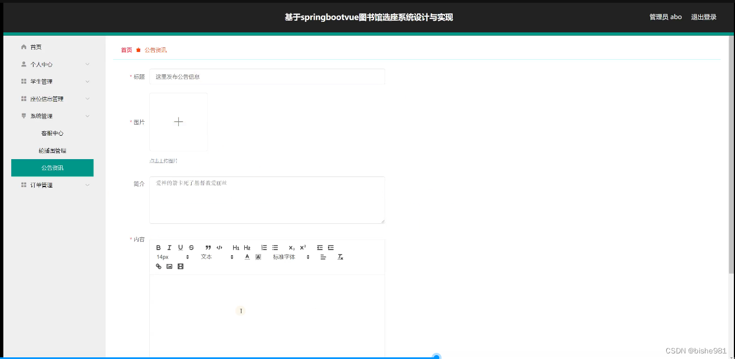Create an ordered list in the editor
Viewport: 735px width, 359px height.
coord(263,247)
